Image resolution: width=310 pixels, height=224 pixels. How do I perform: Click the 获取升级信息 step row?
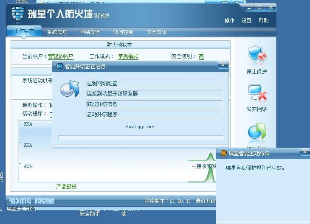[155, 104]
